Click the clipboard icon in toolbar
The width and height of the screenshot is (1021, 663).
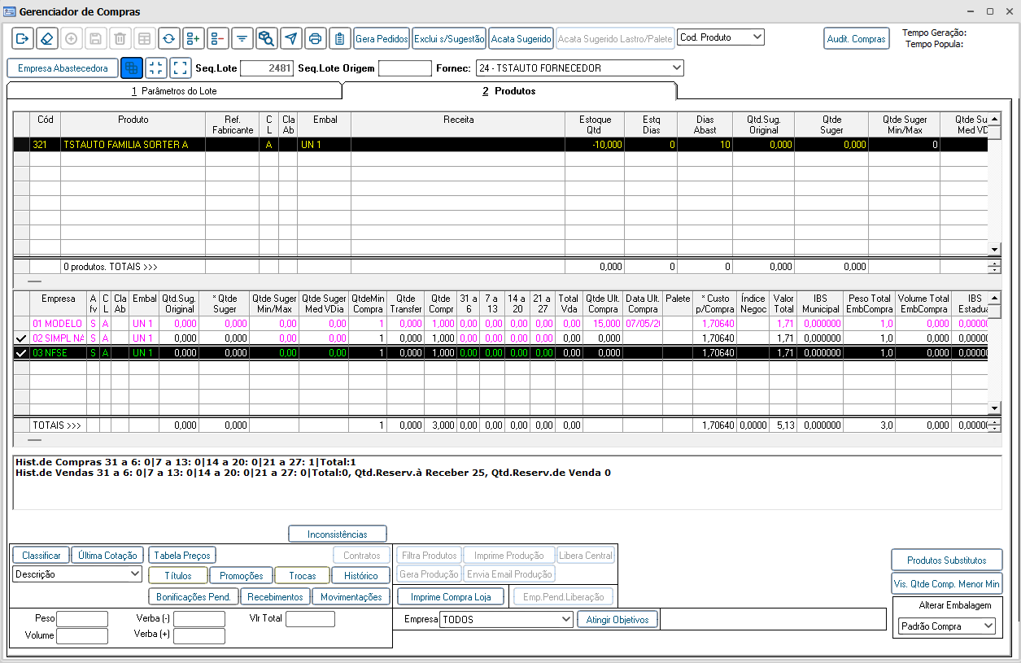click(x=339, y=38)
